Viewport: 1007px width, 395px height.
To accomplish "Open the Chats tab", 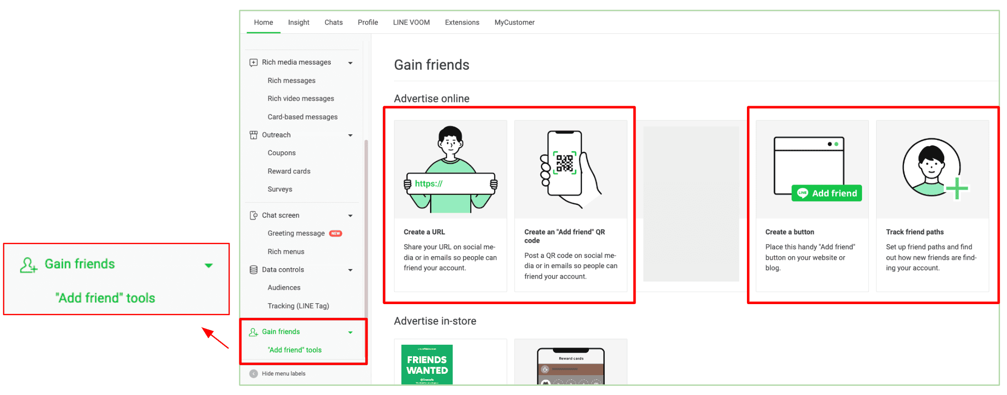I will click(334, 22).
